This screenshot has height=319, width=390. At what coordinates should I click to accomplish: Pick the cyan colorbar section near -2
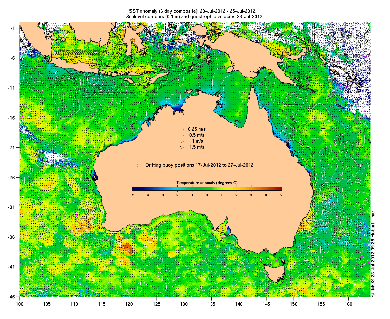click(x=178, y=189)
